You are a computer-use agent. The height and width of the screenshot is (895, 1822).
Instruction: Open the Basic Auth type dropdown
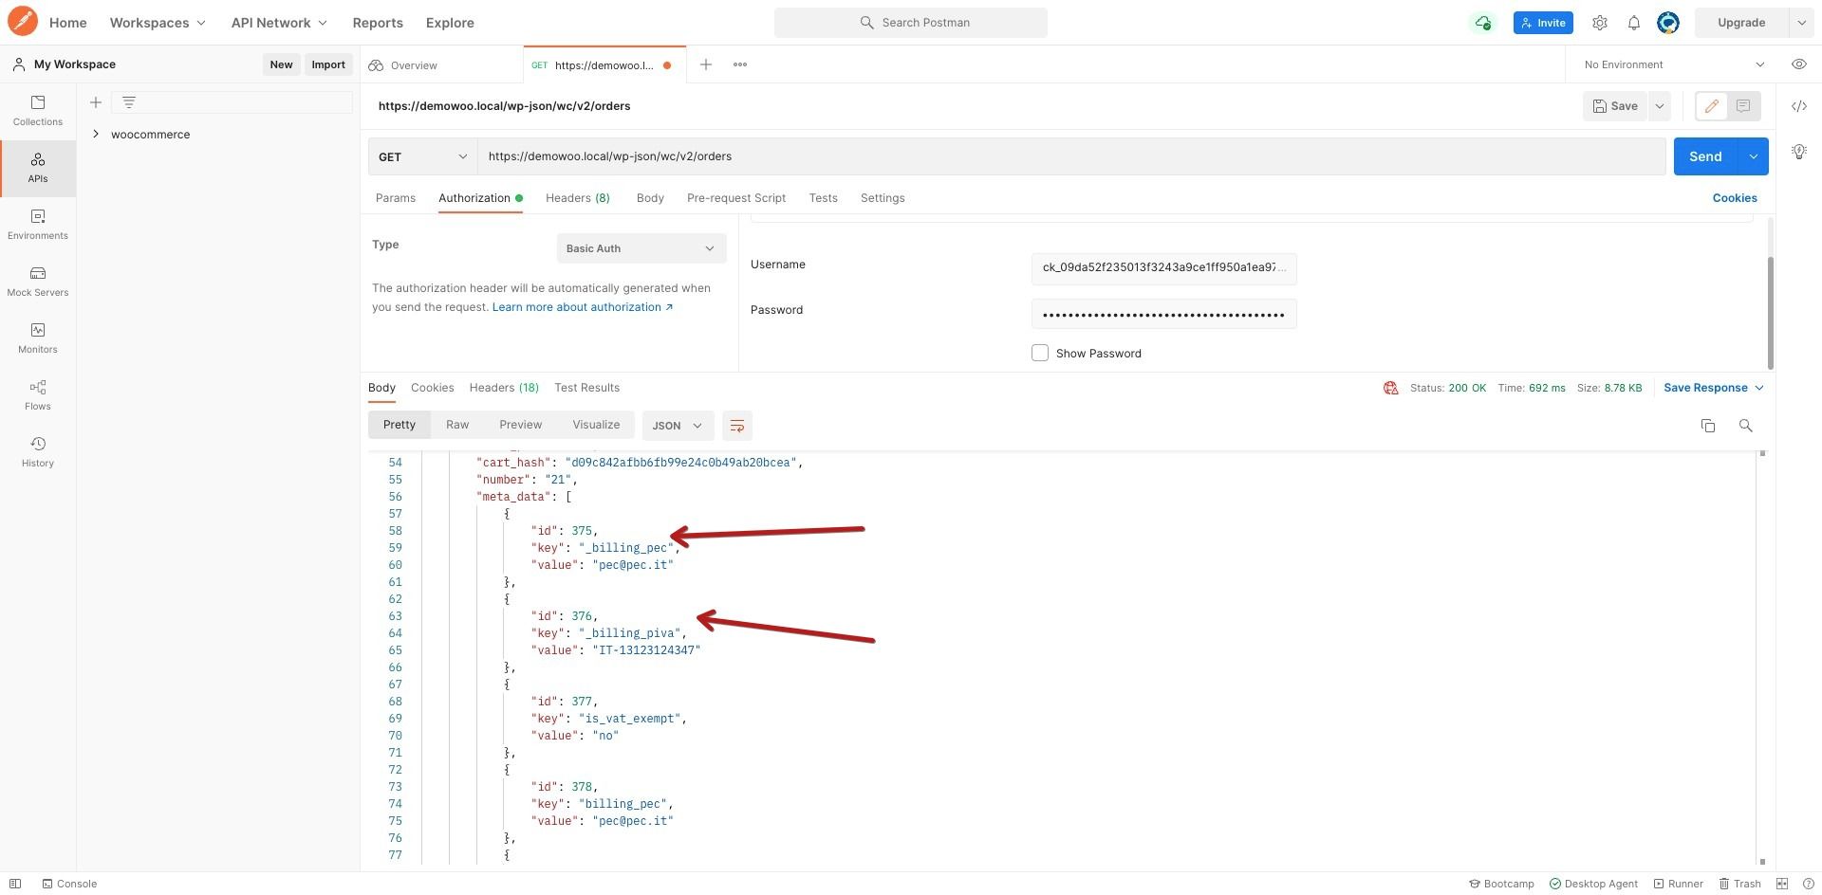click(641, 248)
